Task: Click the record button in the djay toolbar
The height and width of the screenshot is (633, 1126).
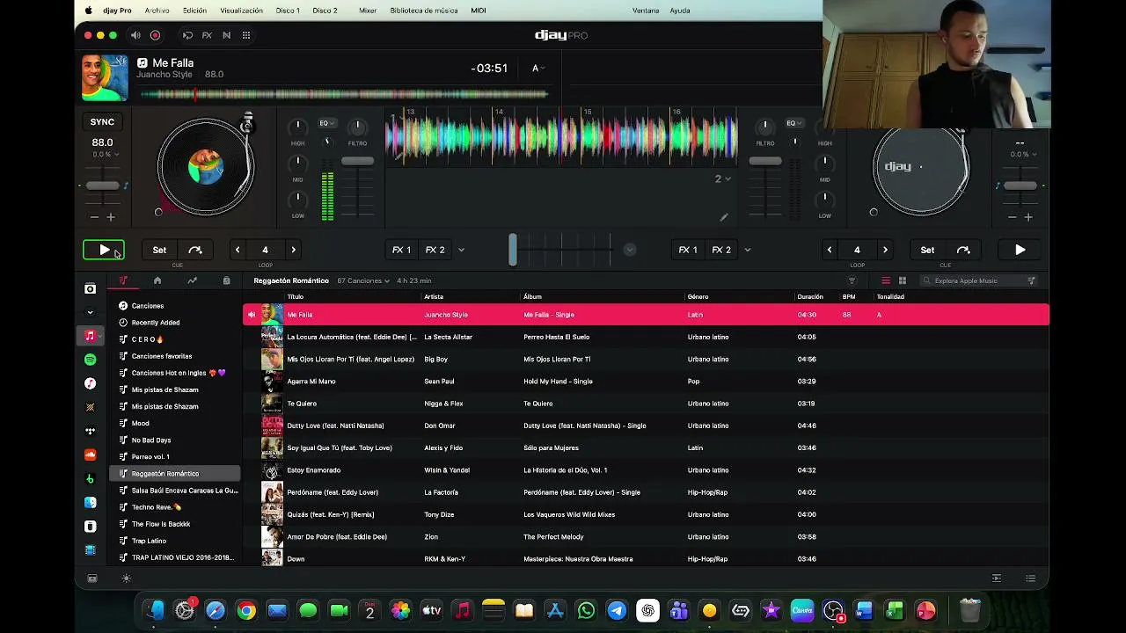Action: click(155, 35)
